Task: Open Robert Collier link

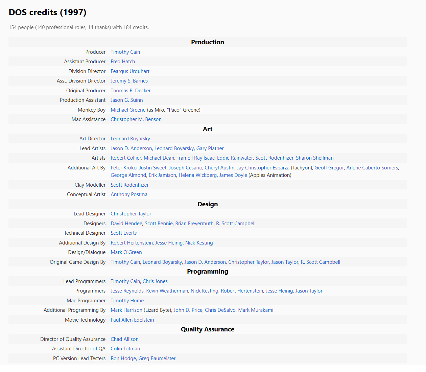Action: tap(126, 158)
